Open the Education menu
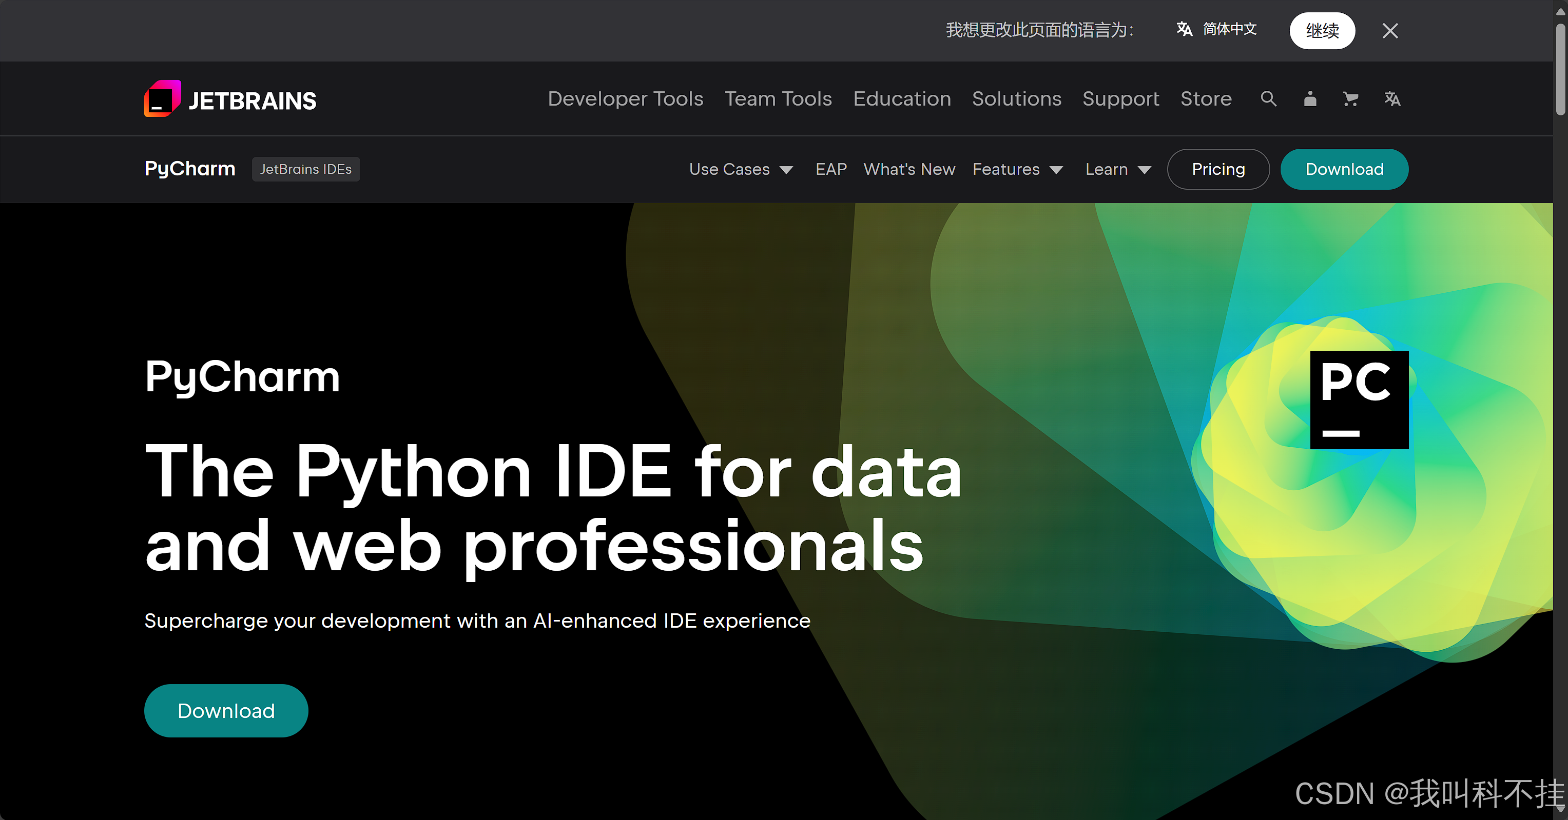The height and width of the screenshot is (820, 1568). point(901,98)
